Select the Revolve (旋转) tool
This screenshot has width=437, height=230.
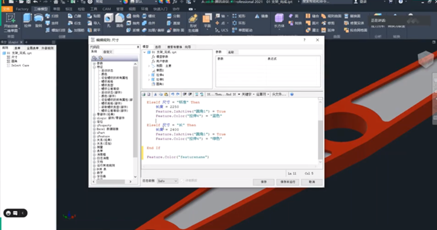[x=38, y=21]
